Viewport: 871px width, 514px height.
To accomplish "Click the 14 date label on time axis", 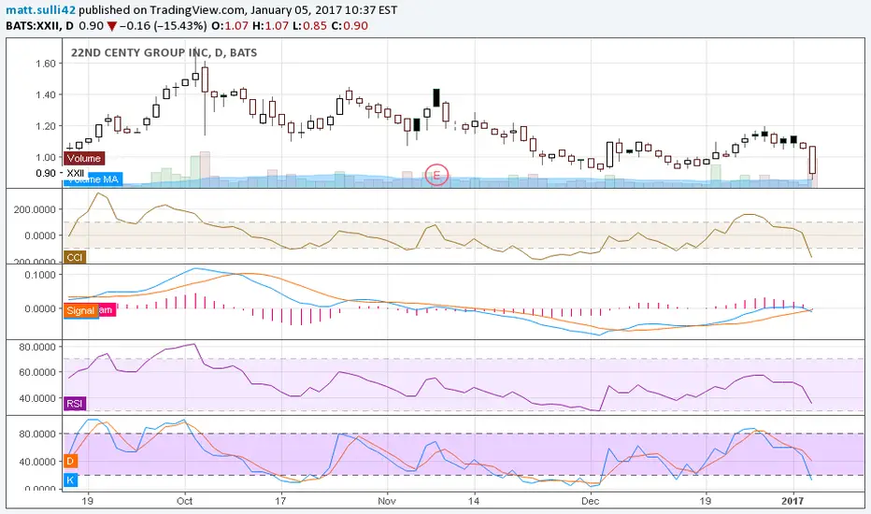I will coord(473,501).
